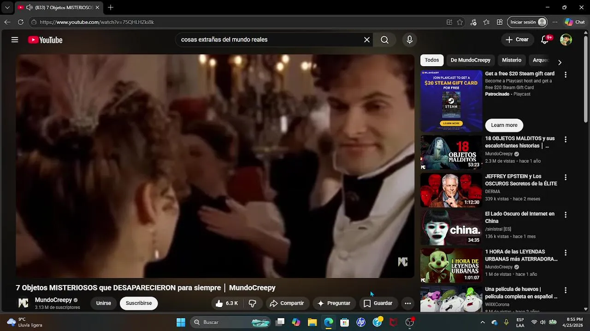Viewport: 590px width, 331px height.
Task: Open the browser favorites list icon
Action: pos(486,22)
